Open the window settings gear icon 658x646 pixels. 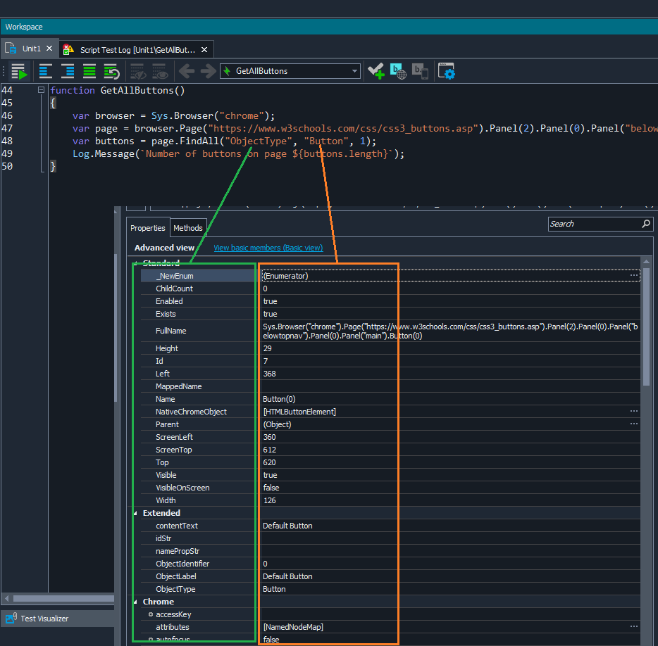pyautogui.click(x=446, y=71)
